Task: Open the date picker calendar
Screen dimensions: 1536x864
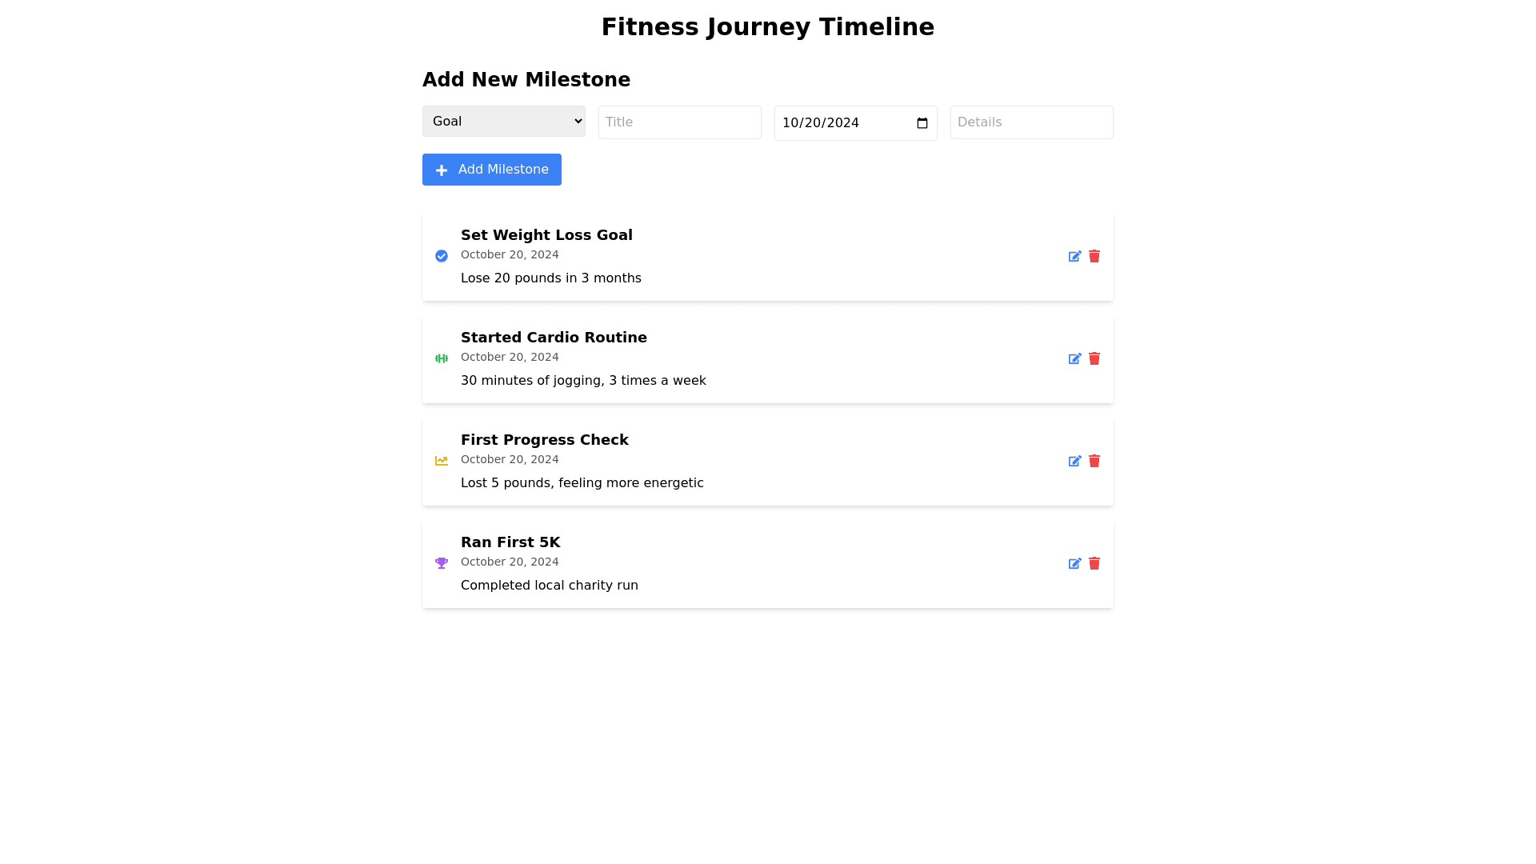Action: 922,123
